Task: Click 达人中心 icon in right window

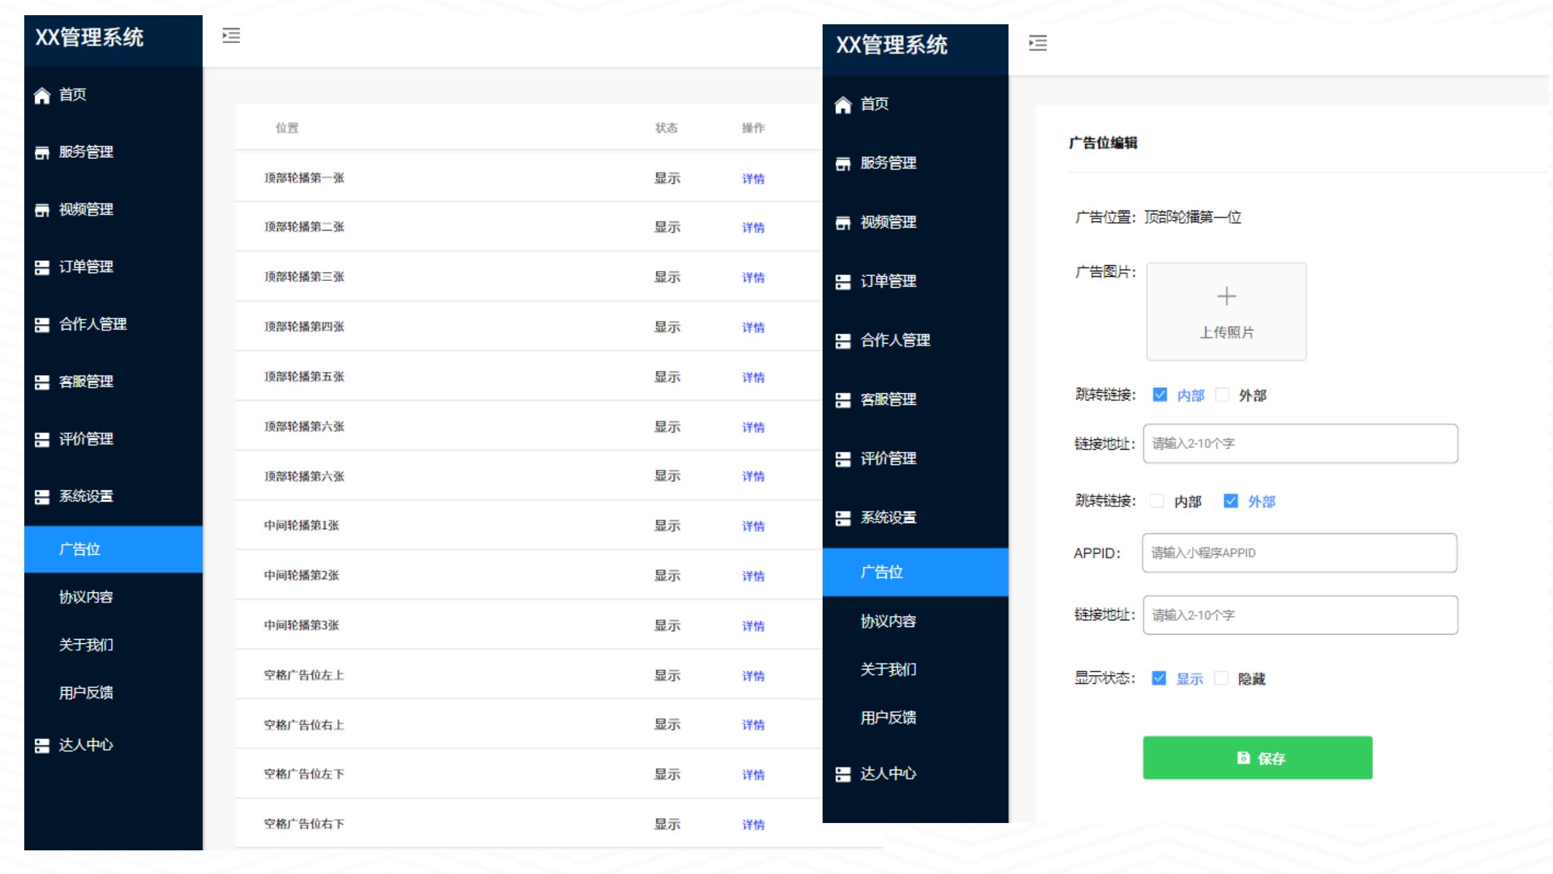Action: point(843,774)
